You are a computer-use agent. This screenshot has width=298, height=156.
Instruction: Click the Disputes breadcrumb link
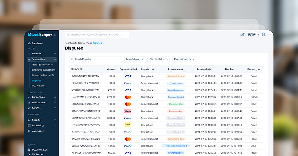point(97,43)
